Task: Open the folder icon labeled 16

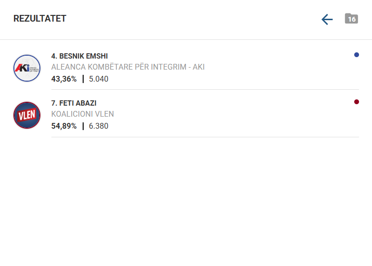Action: (x=351, y=19)
